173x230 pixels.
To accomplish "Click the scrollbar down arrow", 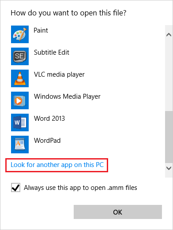I will [169, 168].
